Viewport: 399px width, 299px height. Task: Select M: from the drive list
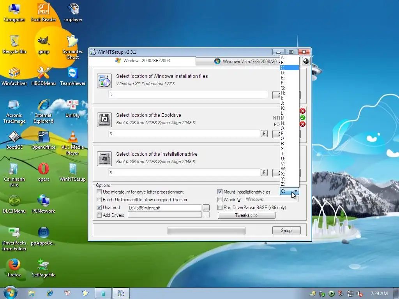(290, 118)
